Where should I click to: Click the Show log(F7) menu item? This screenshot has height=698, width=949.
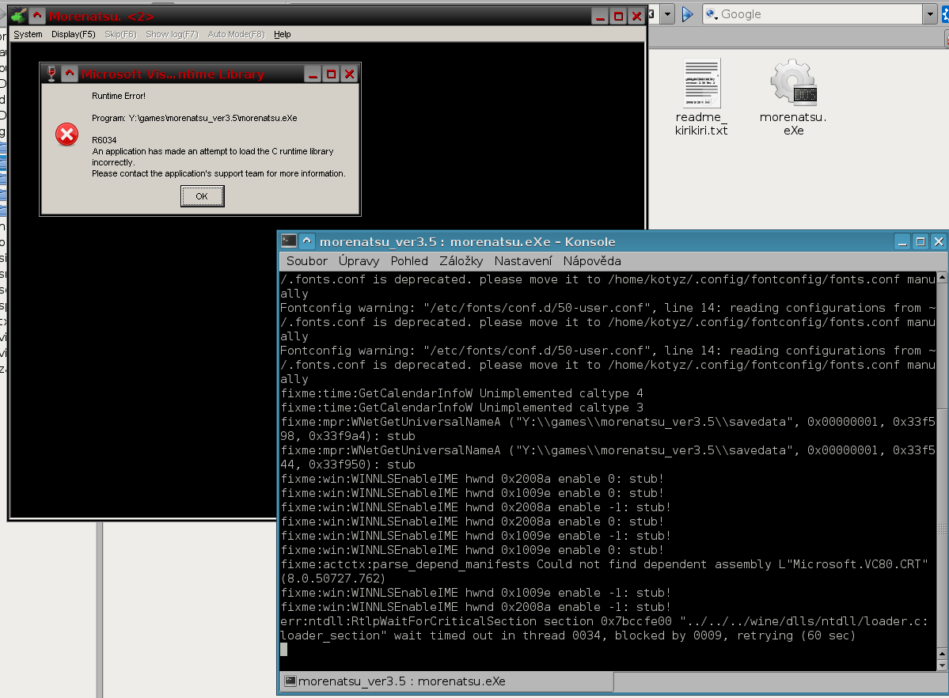tap(172, 35)
